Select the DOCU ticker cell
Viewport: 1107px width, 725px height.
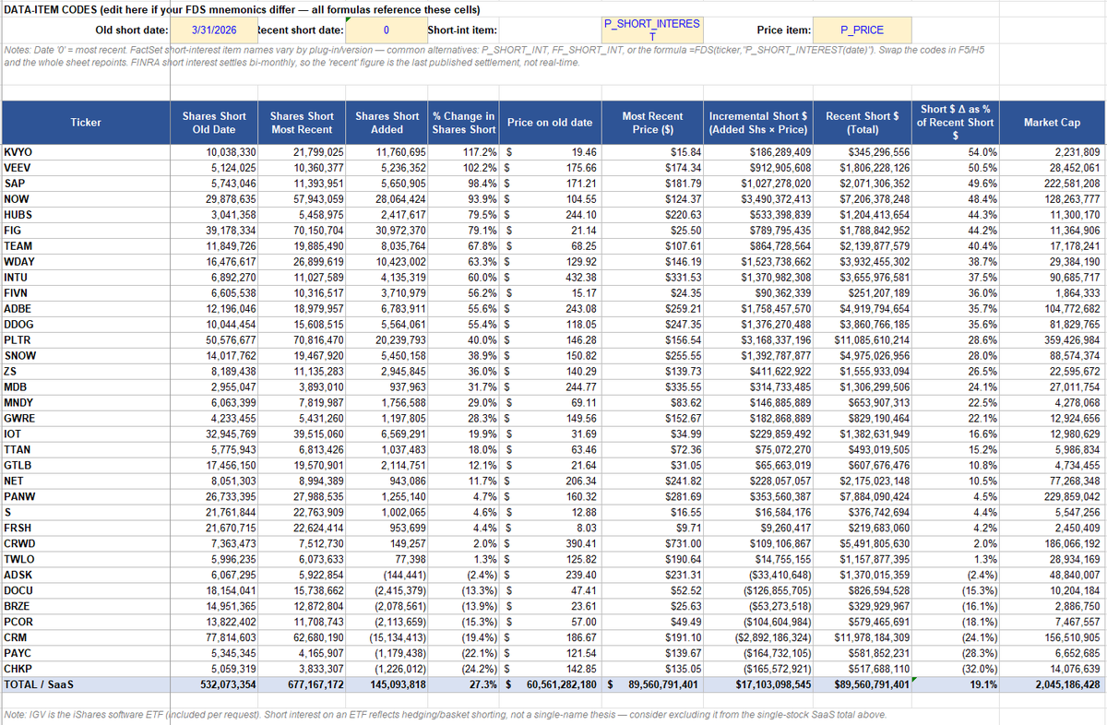(86, 590)
